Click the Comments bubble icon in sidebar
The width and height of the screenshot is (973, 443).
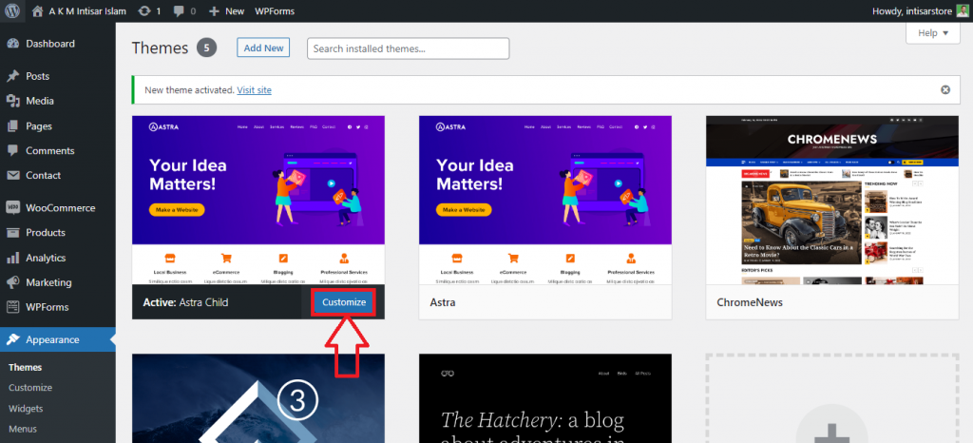13,151
